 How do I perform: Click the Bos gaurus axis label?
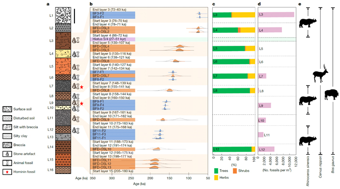pos(333,164)
